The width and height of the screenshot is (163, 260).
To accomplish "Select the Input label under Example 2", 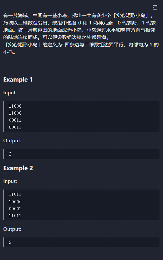I will 10,181.
